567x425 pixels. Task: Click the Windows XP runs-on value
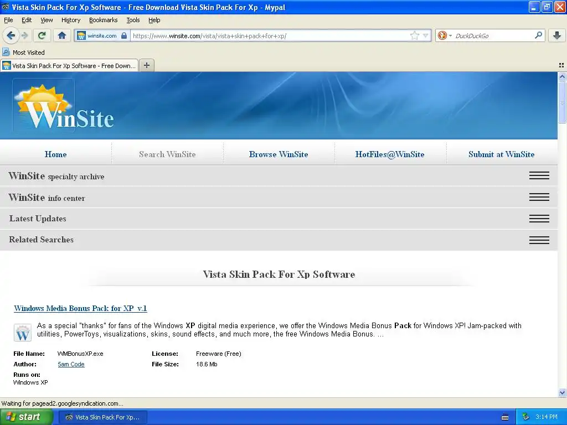pyautogui.click(x=30, y=382)
